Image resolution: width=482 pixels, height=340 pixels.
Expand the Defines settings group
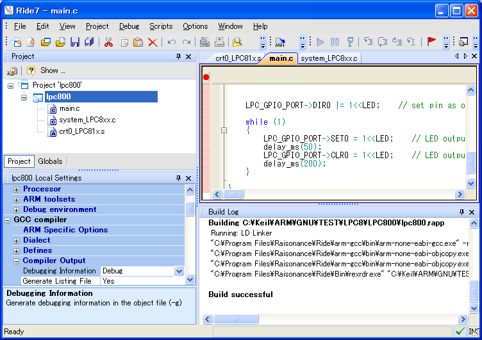coord(16,251)
